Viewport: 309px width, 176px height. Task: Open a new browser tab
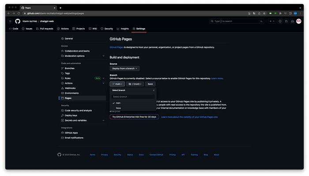tap(60, 7)
